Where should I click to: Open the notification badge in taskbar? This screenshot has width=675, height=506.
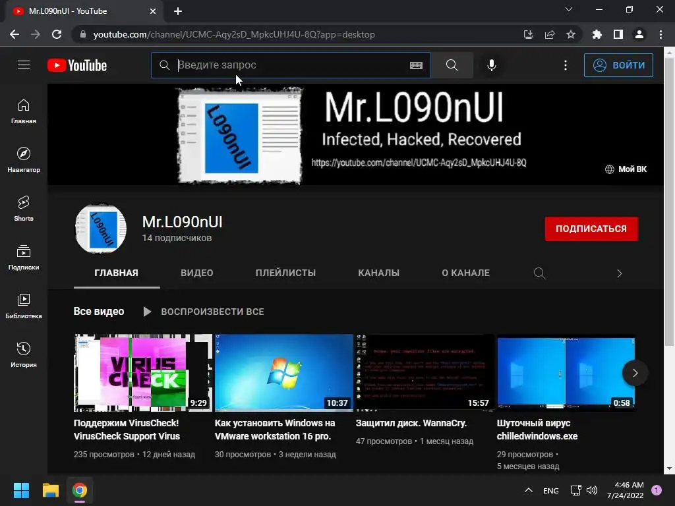[x=657, y=490]
